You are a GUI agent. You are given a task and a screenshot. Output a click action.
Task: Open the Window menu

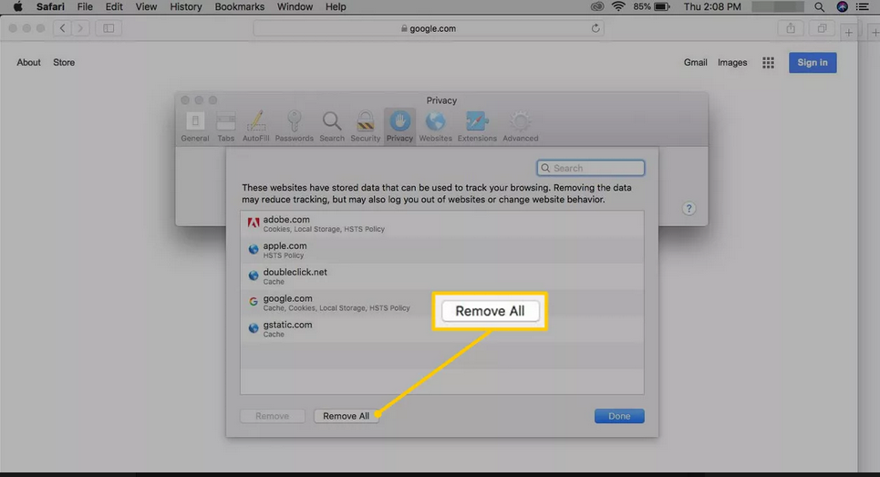click(295, 6)
